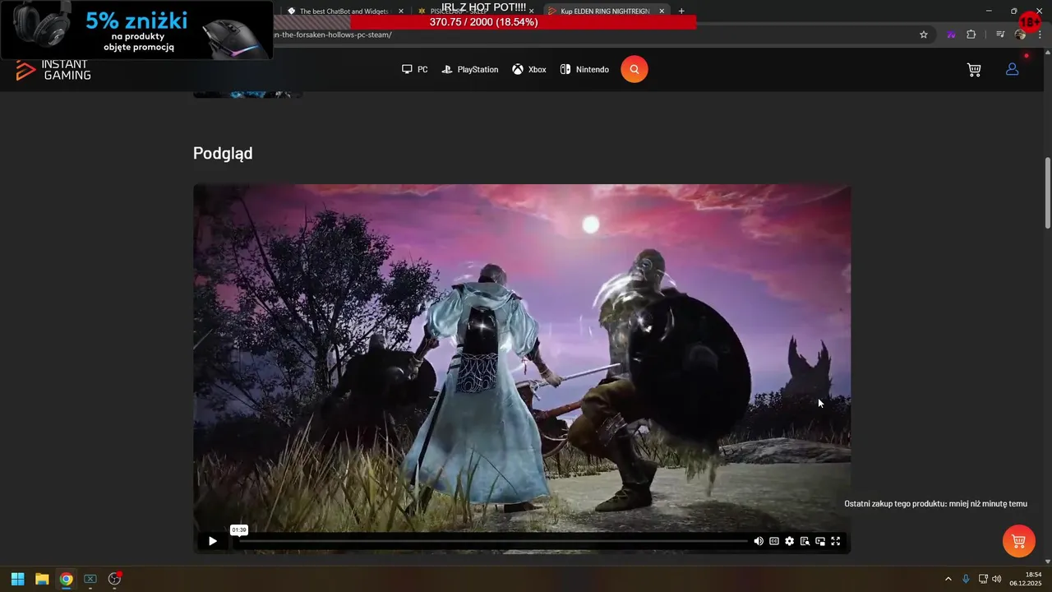Click the microphone tray icon
This screenshot has height=592, width=1052.
[966, 579]
